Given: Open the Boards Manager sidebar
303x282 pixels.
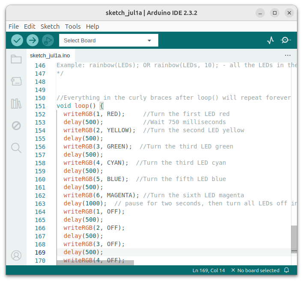Looking at the screenshot, I should 16,81.
